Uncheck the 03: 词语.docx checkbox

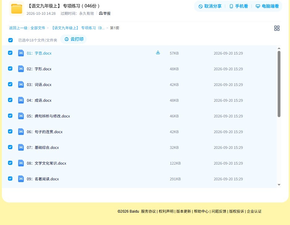click(10, 84)
